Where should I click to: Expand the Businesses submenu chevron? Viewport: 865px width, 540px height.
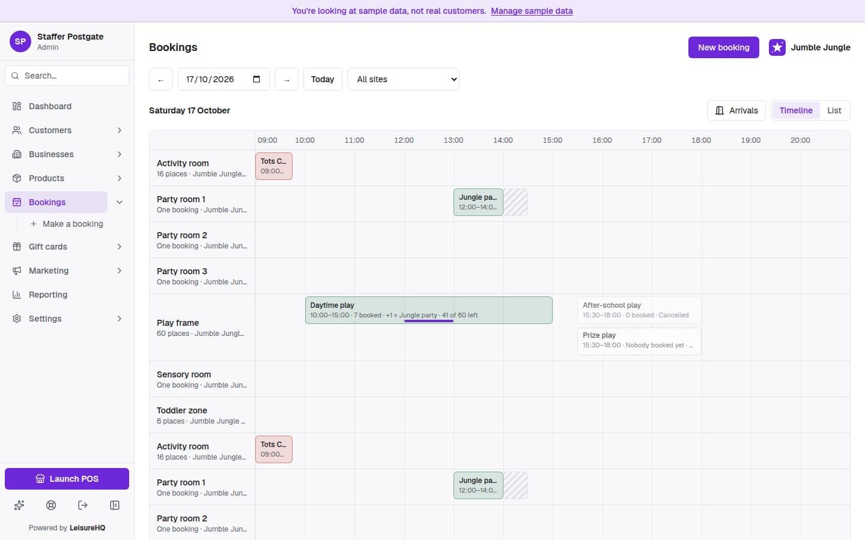click(x=120, y=154)
